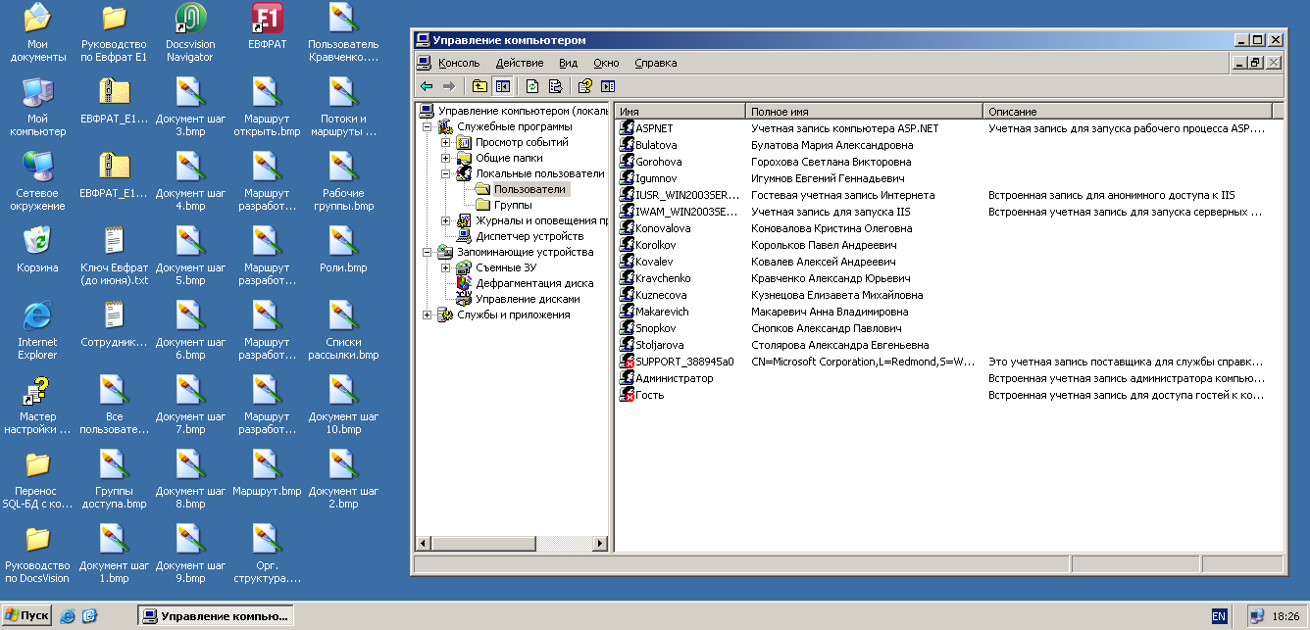Image resolution: width=1310 pixels, height=630 pixels.
Task: Select the Konovalova user icon
Action: pyautogui.click(x=628, y=228)
